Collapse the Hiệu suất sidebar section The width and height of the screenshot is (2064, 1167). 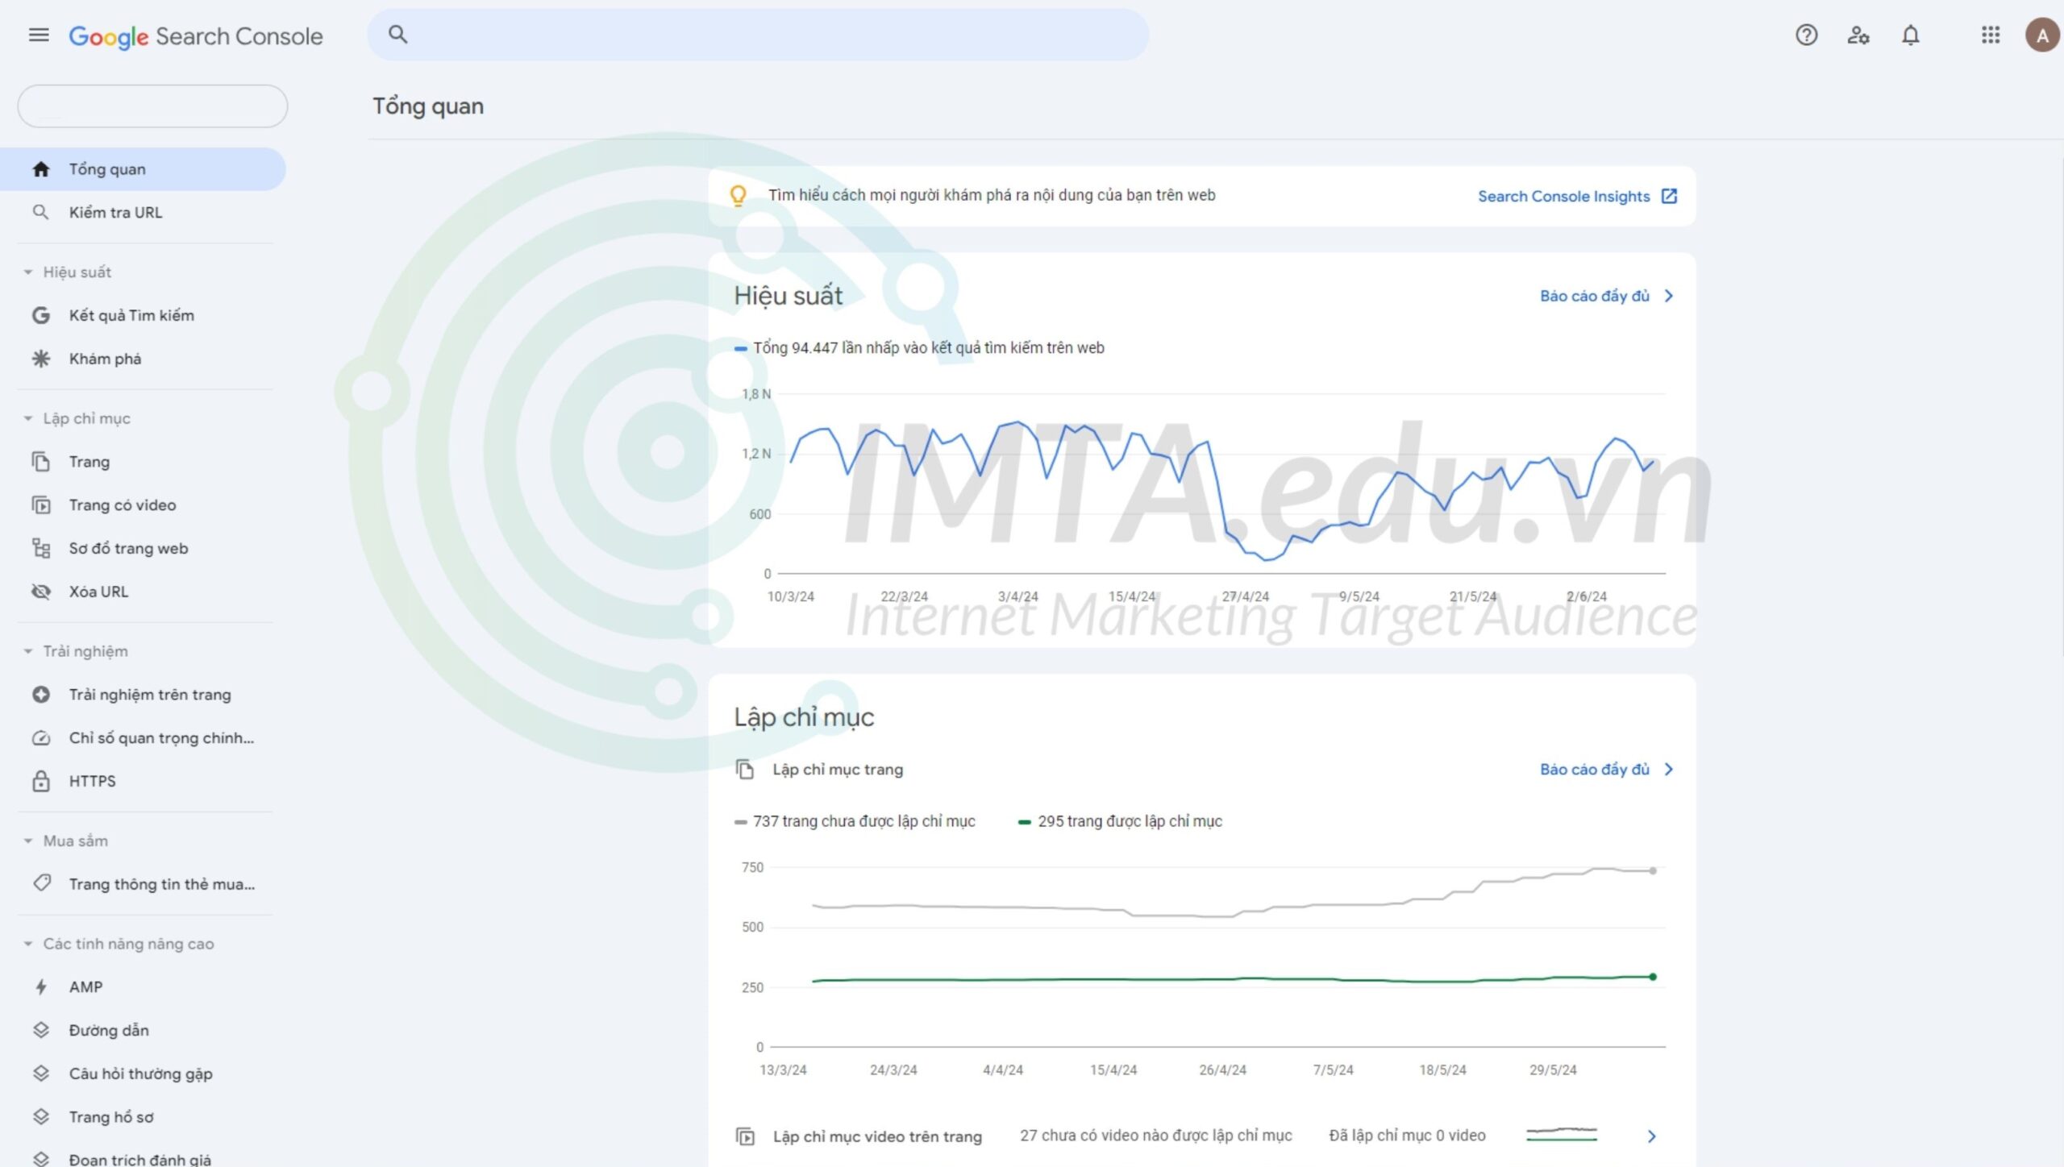click(28, 272)
